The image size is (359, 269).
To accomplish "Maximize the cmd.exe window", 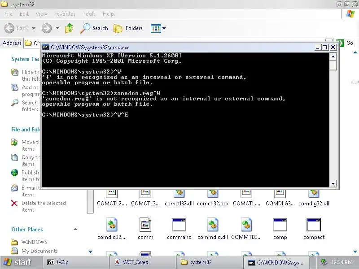I will [324, 48].
